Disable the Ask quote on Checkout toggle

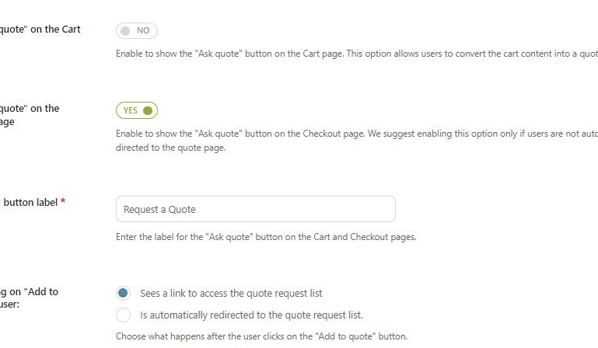click(x=137, y=110)
